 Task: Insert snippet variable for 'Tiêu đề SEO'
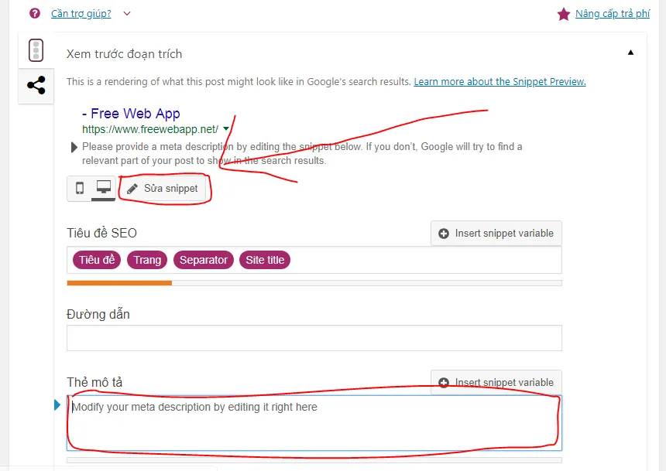[x=496, y=234]
